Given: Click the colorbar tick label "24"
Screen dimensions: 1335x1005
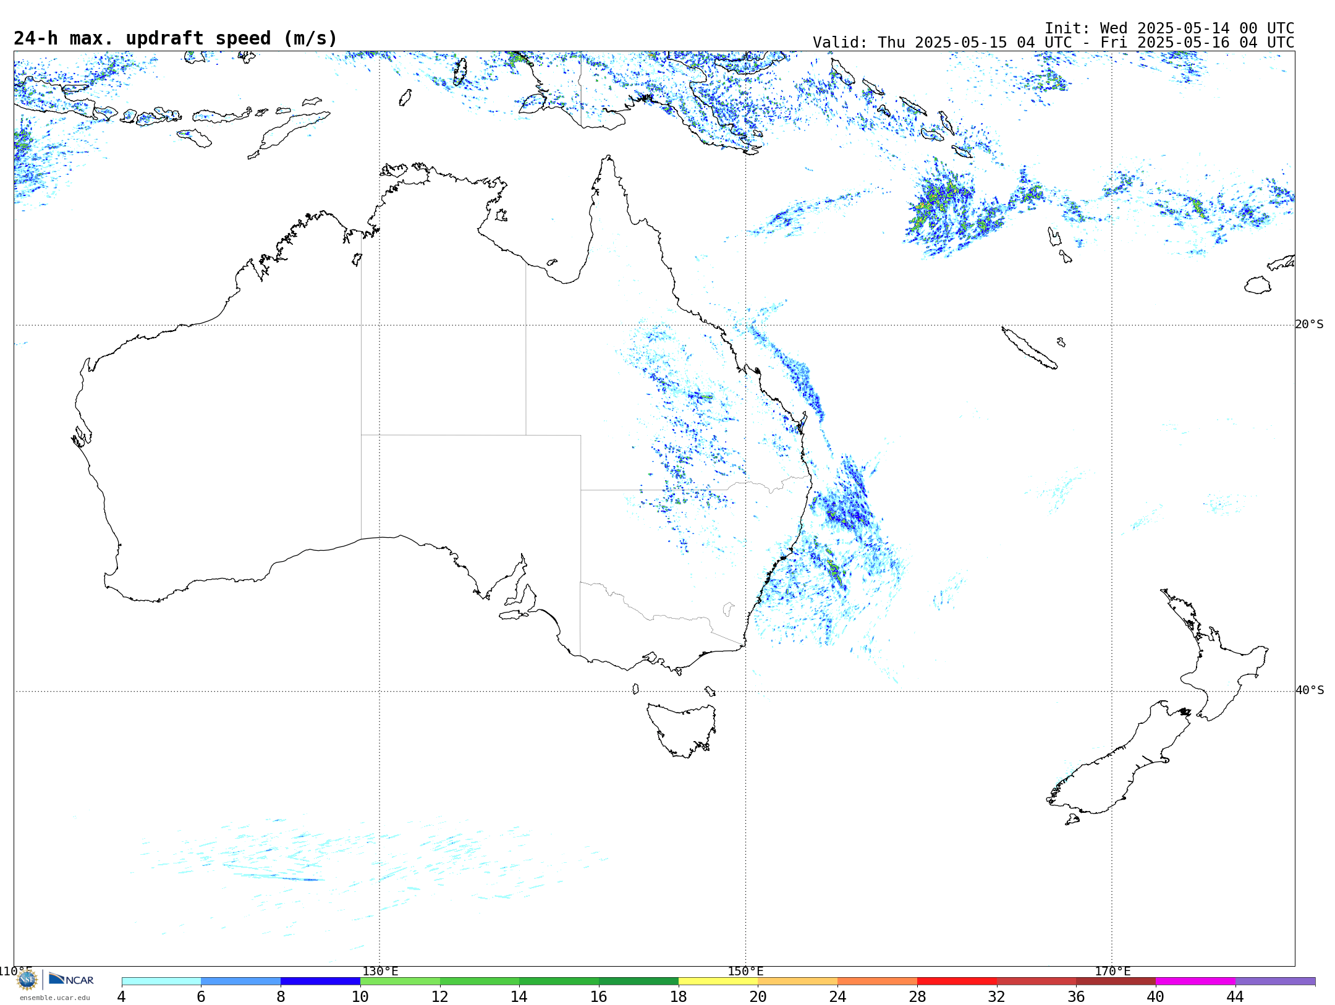Looking at the screenshot, I should coord(837,997).
